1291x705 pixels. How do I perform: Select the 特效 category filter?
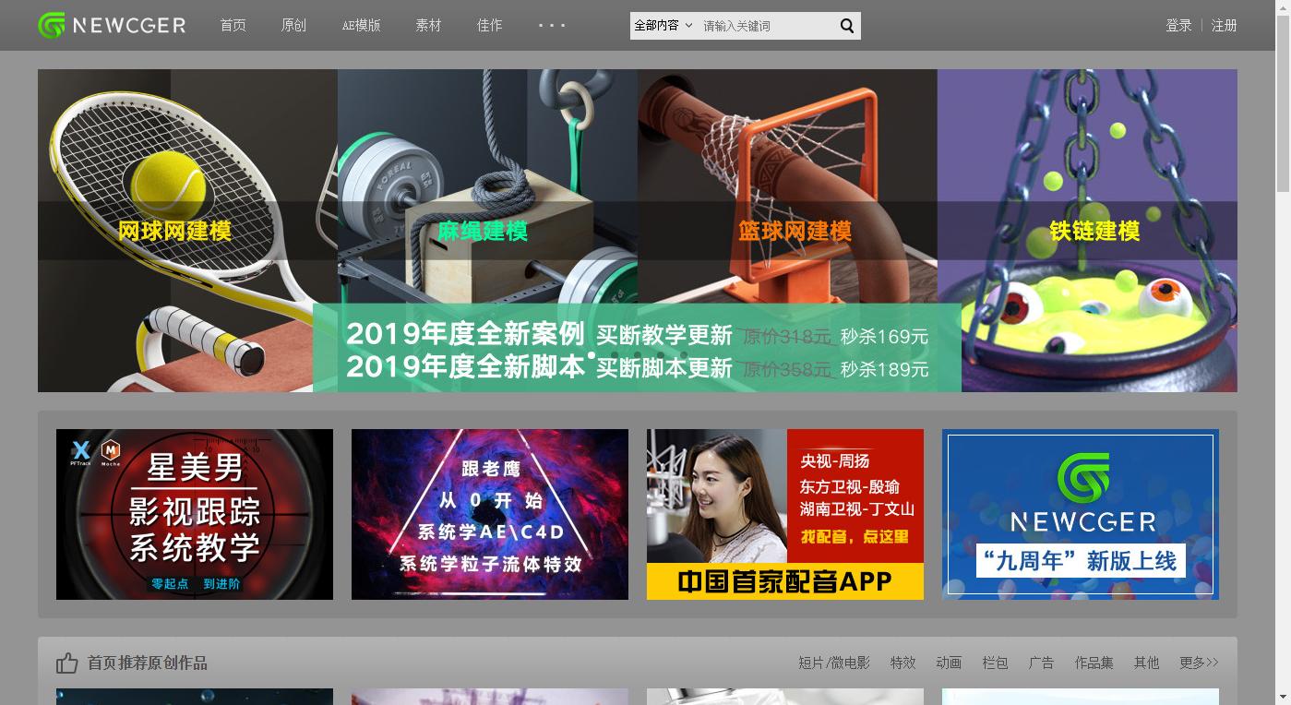coord(903,662)
